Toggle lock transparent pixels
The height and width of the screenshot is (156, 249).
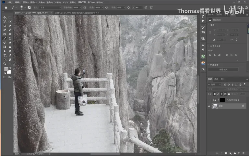point(215,94)
